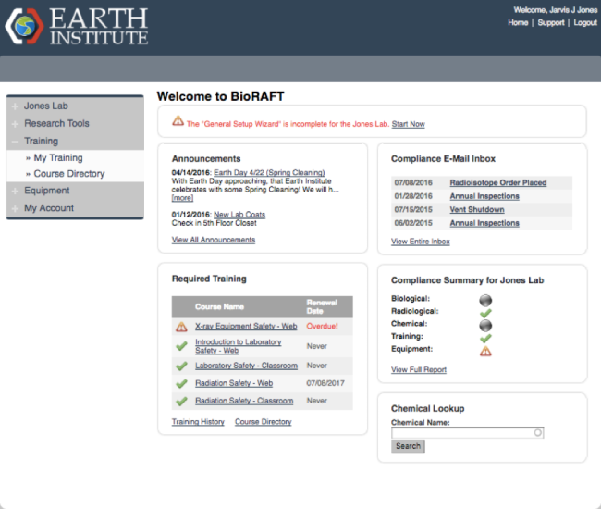Click the Training compliance green checkmark

click(485, 338)
